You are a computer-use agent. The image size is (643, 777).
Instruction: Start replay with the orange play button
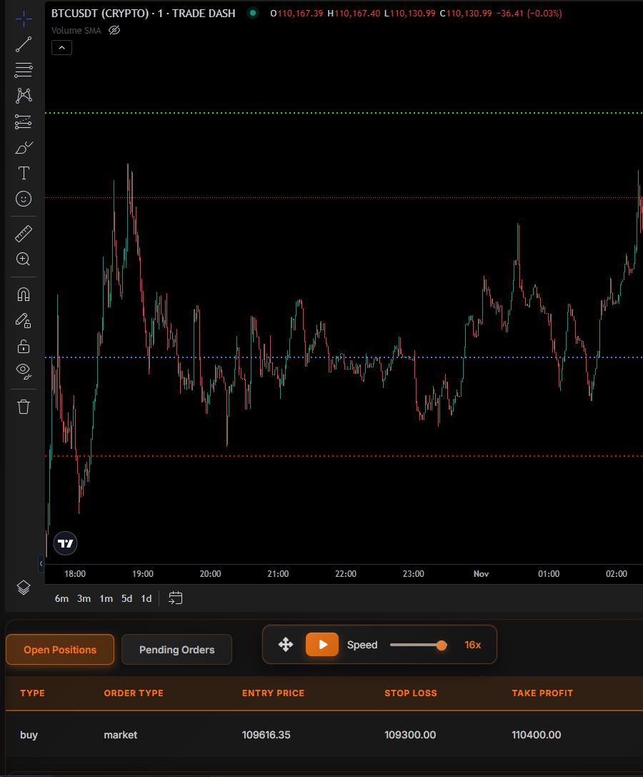322,645
